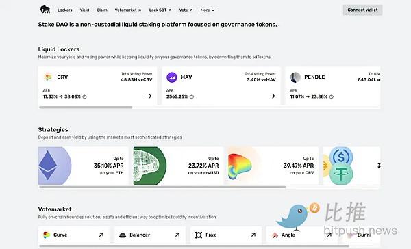Click the 48.85M veCRV voting power value
Viewport: 411px width, 249px height.
point(136,79)
